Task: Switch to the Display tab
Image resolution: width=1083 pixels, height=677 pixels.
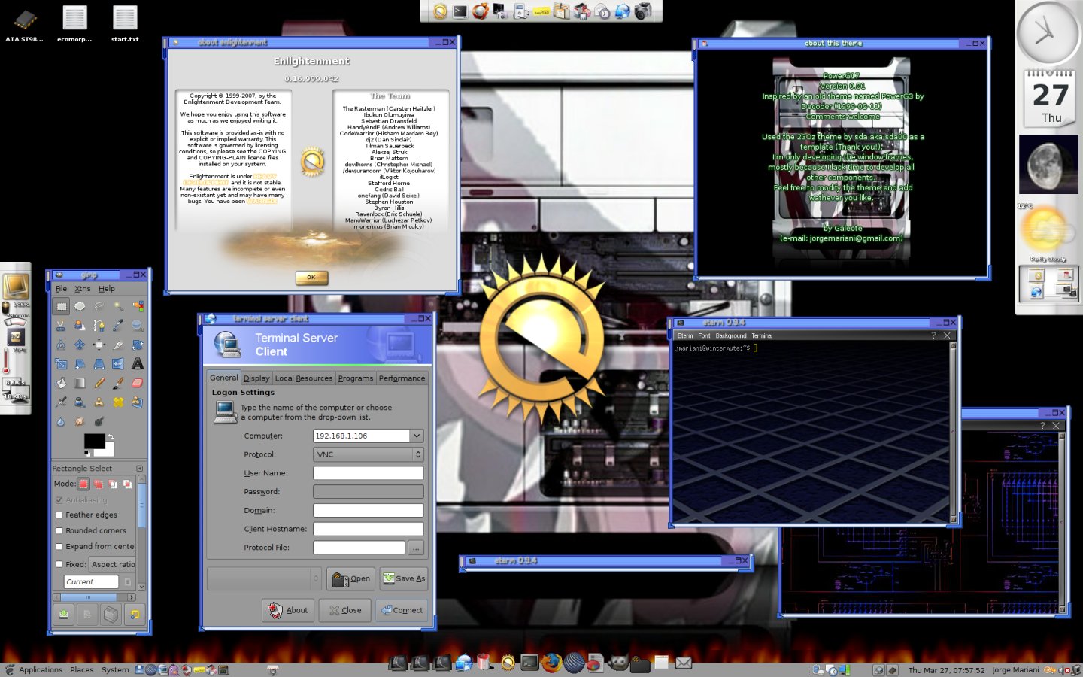Action: (256, 378)
